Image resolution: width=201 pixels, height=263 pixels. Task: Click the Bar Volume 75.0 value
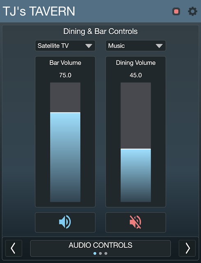click(65, 75)
